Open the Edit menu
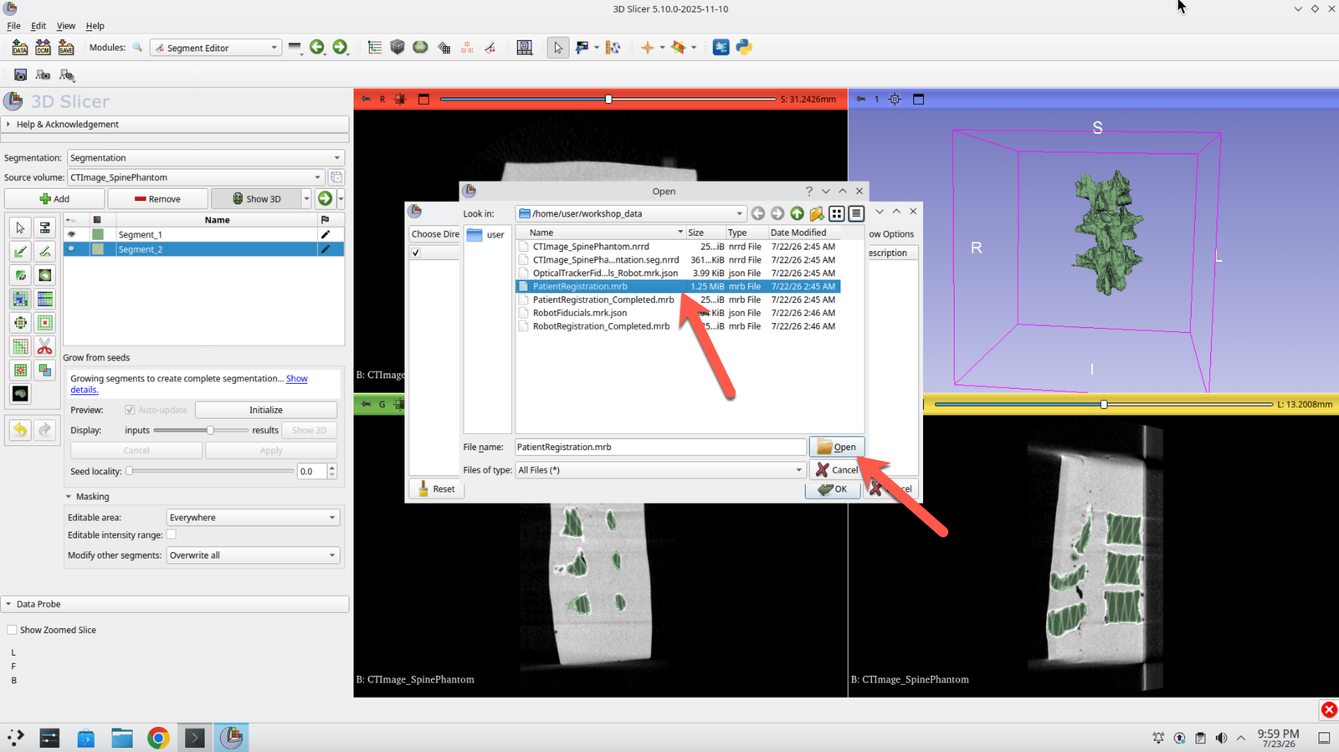 click(x=38, y=26)
